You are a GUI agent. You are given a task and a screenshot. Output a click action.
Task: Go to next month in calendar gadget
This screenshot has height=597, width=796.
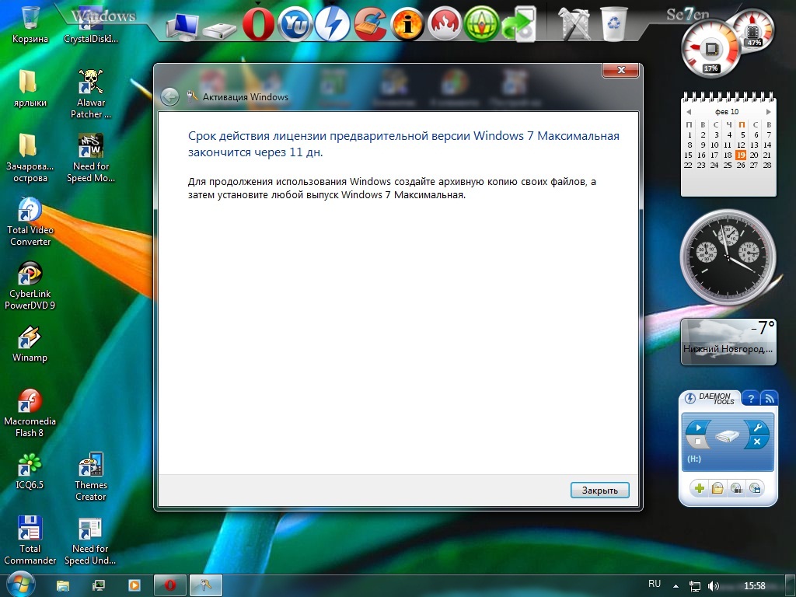click(768, 112)
